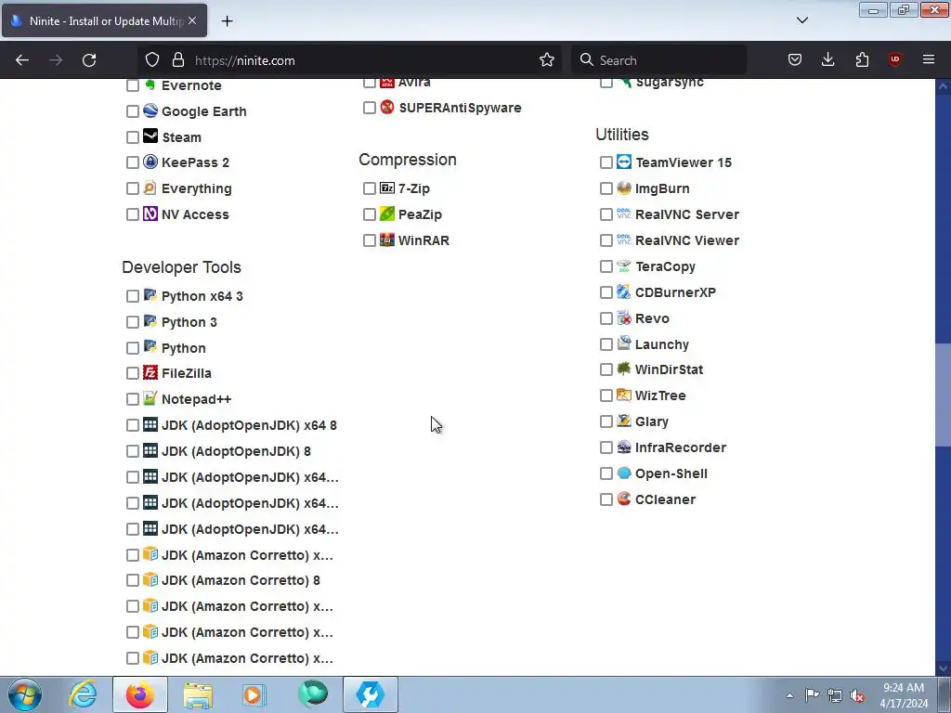Image resolution: width=951 pixels, height=713 pixels.
Task: Select the Ninite browser tab
Action: pos(104,20)
